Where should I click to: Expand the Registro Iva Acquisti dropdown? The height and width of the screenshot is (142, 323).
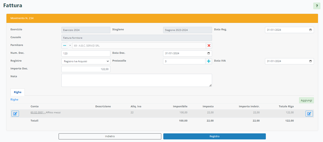(86, 61)
